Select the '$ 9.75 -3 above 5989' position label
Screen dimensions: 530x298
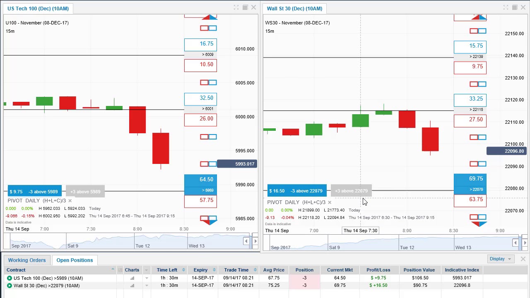(x=35, y=192)
